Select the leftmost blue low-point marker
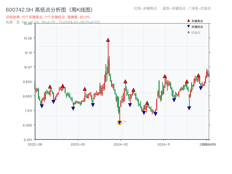This screenshot has height=174, width=232. [x=42, y=106]
